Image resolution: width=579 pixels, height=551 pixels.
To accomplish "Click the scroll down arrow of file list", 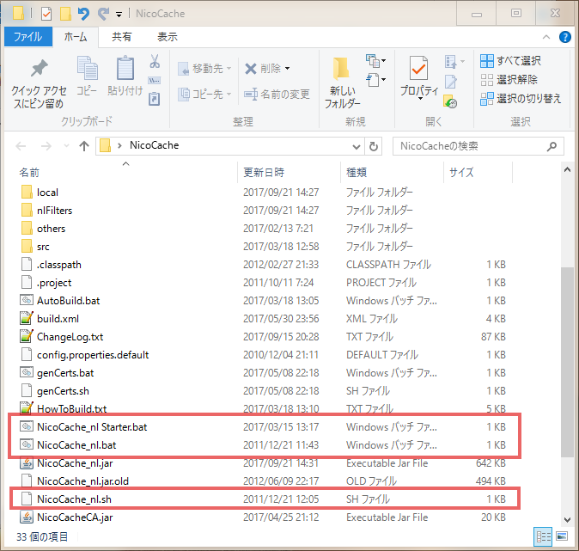I will [x=567, y=519].
